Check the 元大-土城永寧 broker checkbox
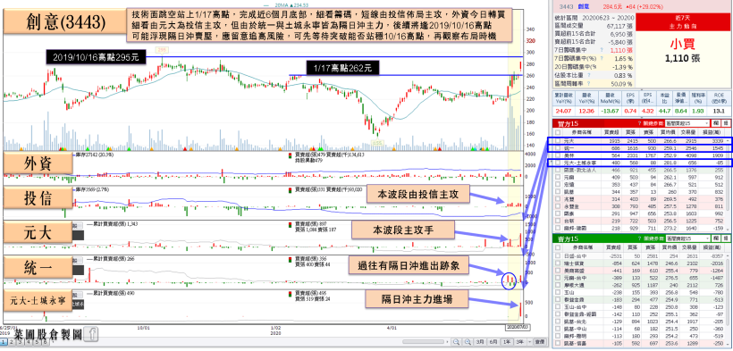 pyautogui.click(x=558, y=163)
